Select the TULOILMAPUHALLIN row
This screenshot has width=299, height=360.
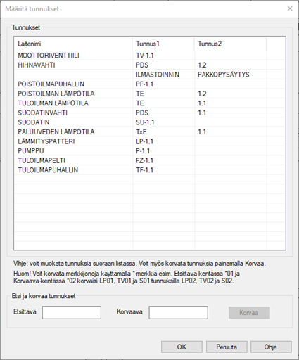coord(150,170)
